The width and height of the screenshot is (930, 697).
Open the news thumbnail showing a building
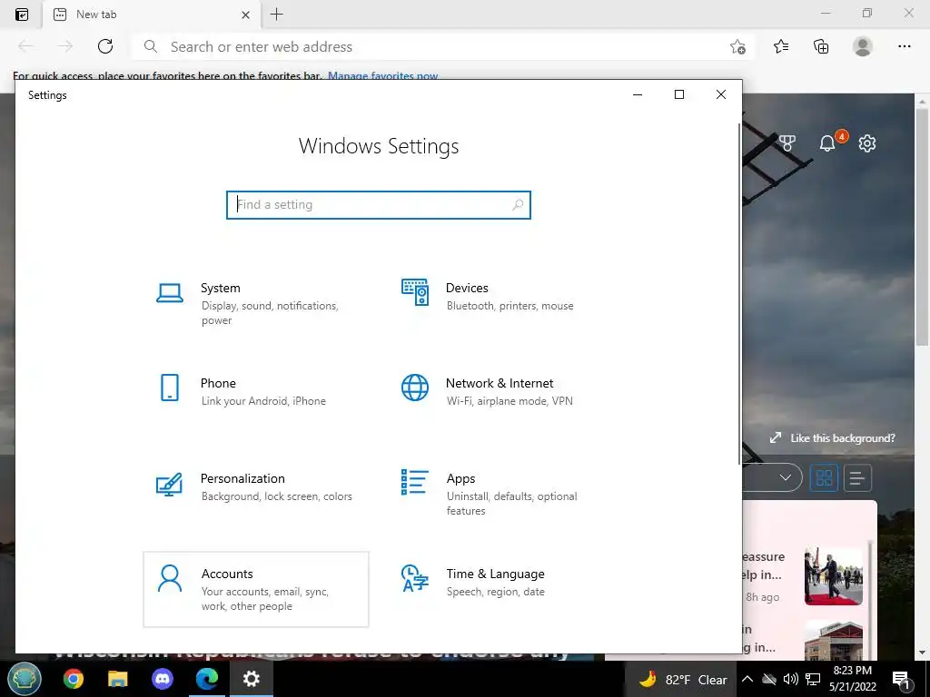pos(834,640)
